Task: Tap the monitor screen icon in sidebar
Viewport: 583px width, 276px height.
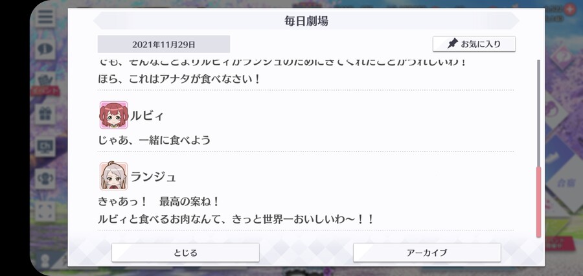Action: 45,146
